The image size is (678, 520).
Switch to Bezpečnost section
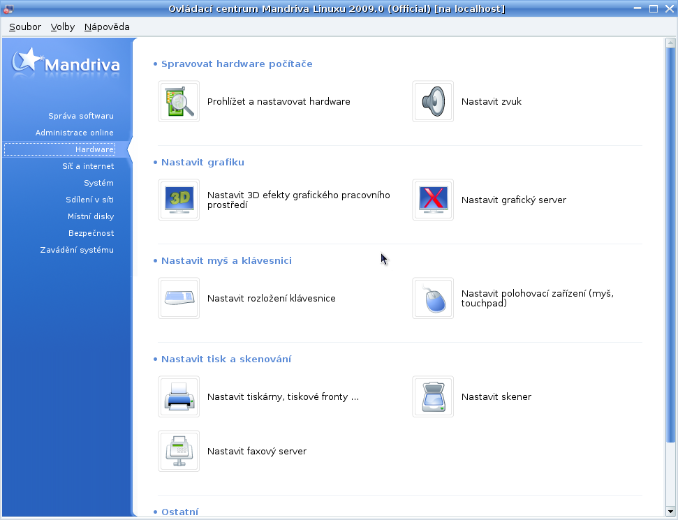tap(91, 233)
